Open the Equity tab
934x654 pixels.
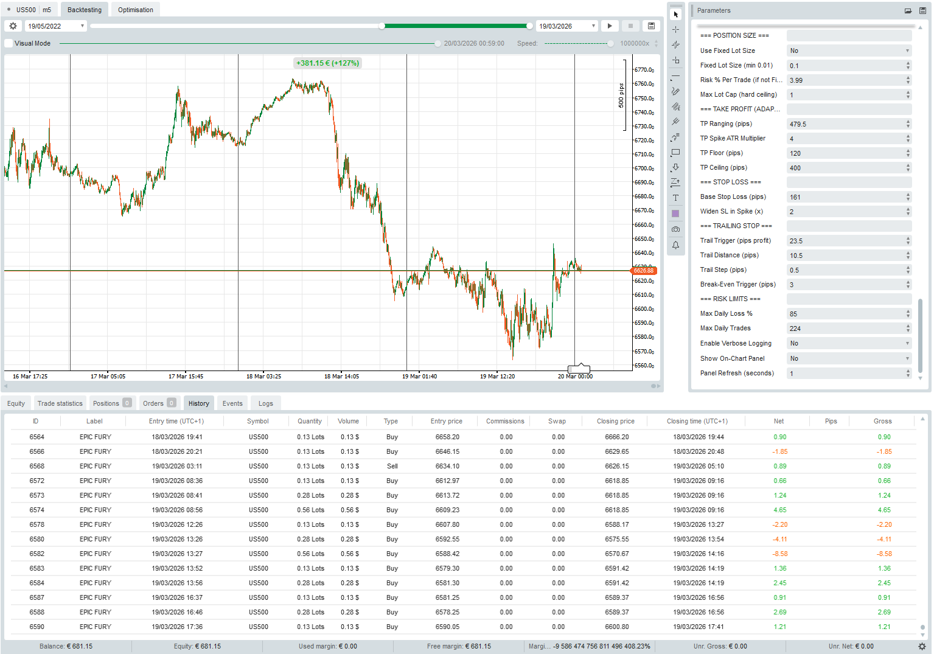click(16, 403)
